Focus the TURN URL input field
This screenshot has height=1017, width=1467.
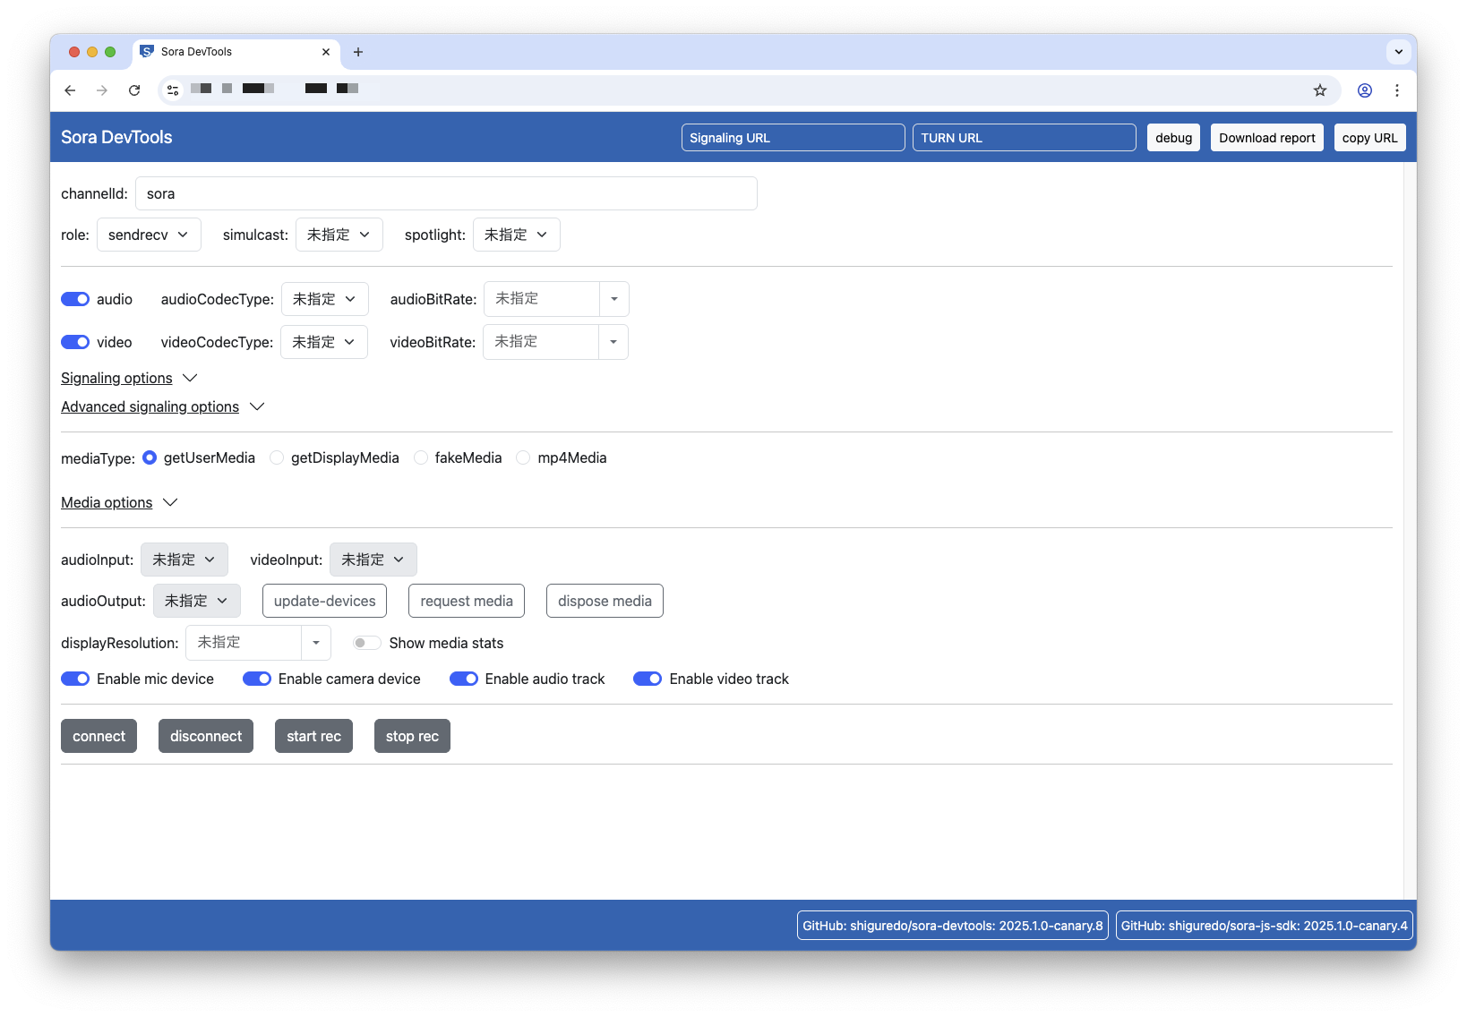coord(1025,138)
